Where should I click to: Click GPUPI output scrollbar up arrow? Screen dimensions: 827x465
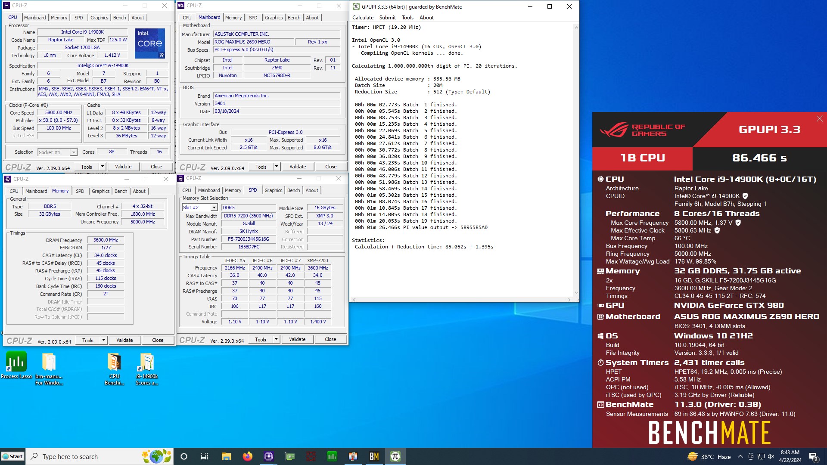[x=576, y=28]
